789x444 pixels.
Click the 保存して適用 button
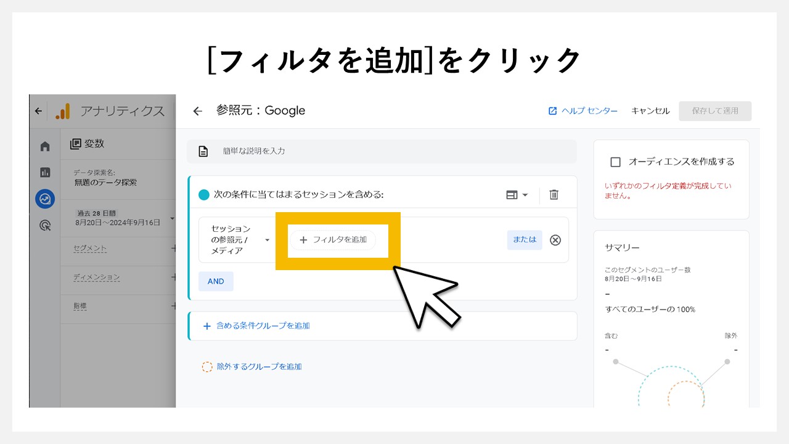click(715, 111)
